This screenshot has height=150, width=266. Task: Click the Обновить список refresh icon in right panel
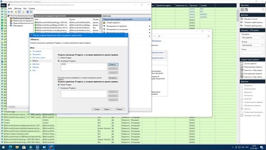tap(242, 19)
